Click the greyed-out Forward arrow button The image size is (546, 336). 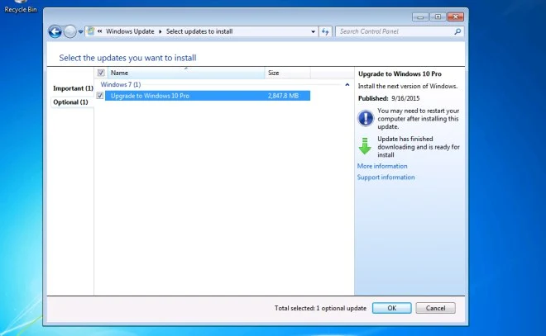70,31
